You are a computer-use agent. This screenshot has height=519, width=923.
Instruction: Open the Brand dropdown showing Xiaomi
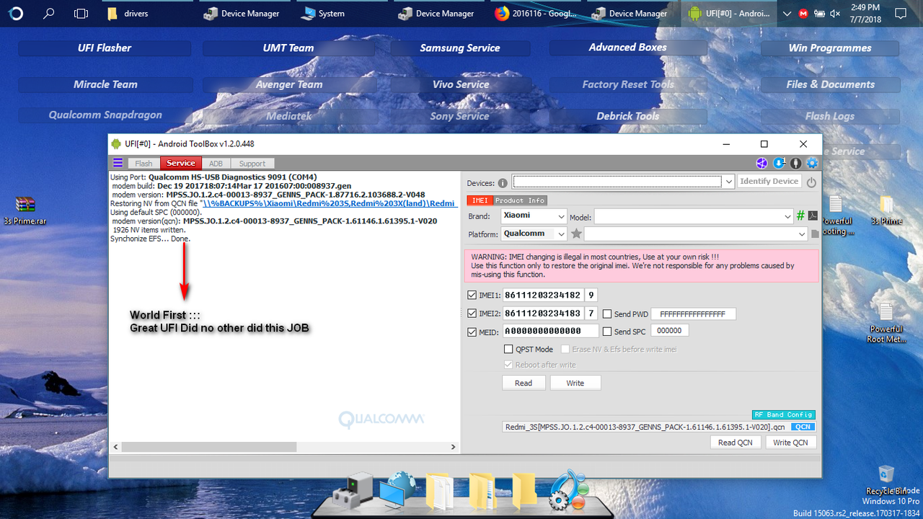pos(562,216)
